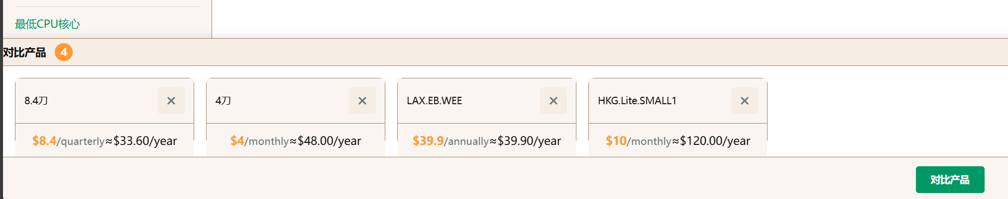Remove HKG.Lite.SMALL1 from the compare list
This screenshot has height=199, width=1008.
745,101
